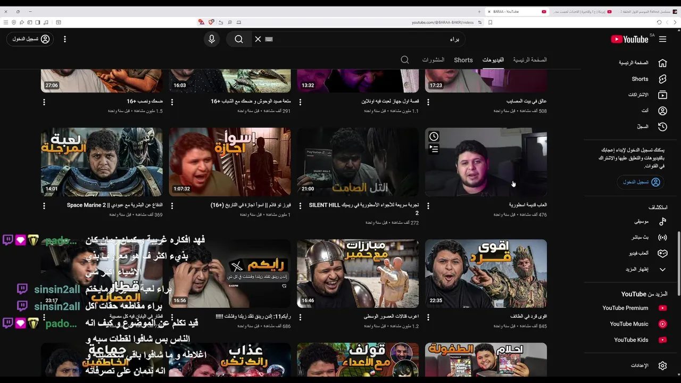
Task: Close the BARAA - YouTube browser tab
Action: 489,11
